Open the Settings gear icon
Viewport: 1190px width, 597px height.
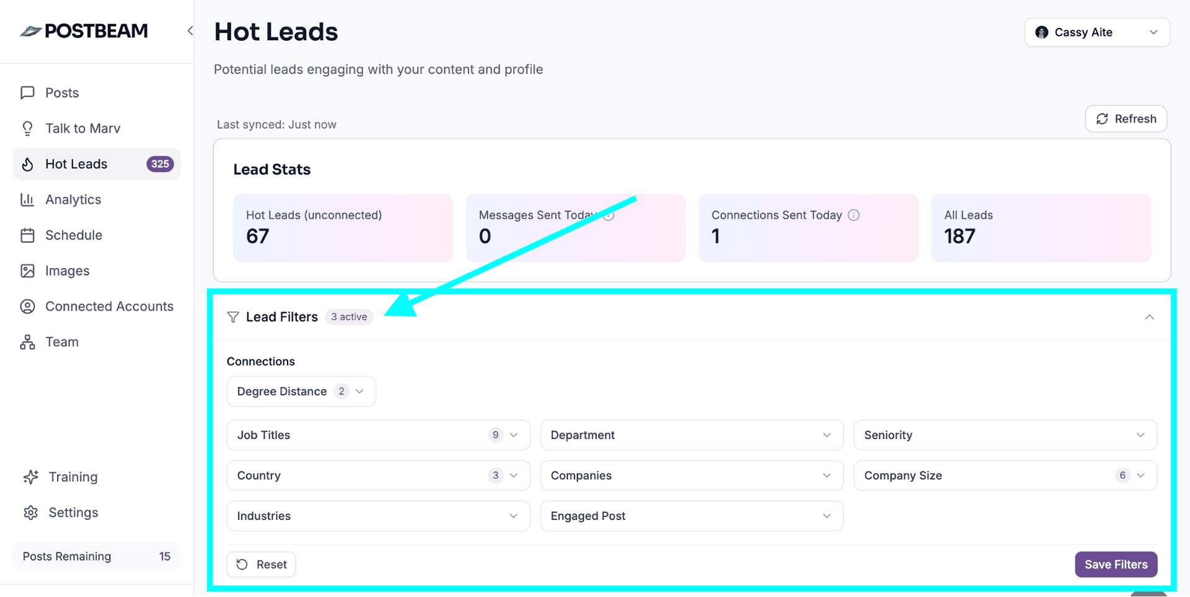pos(31,512)
